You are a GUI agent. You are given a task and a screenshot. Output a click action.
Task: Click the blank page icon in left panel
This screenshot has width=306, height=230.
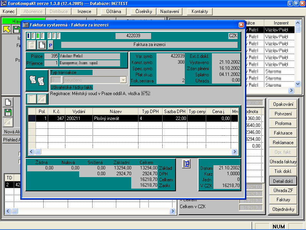[x=8, y=102]
